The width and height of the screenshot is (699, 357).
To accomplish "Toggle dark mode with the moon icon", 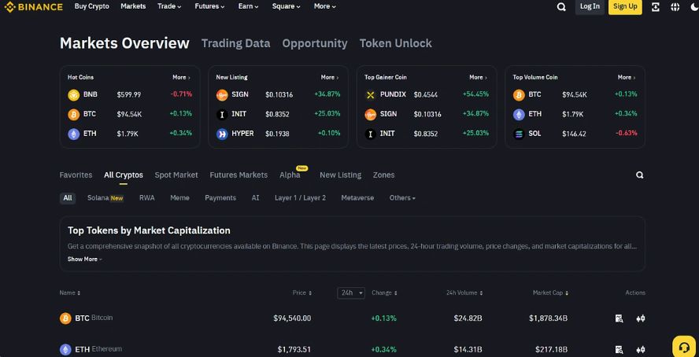I will 693,7.
